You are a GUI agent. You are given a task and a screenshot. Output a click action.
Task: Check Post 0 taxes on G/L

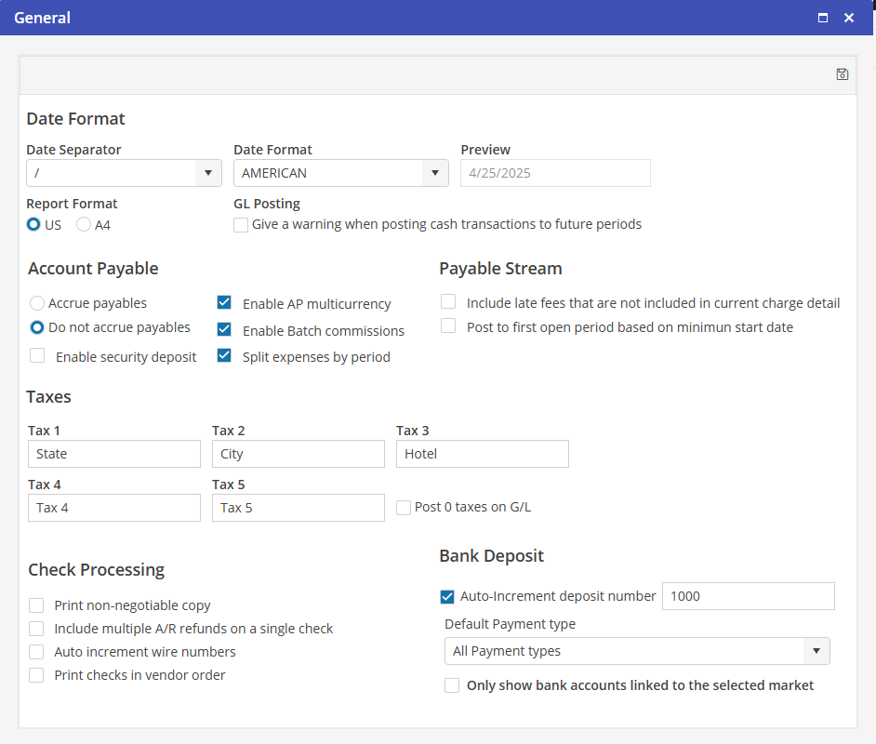[404, 508]
